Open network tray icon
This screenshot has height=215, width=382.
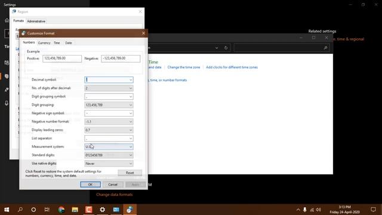pyautogui.click(x=312, y=210)
